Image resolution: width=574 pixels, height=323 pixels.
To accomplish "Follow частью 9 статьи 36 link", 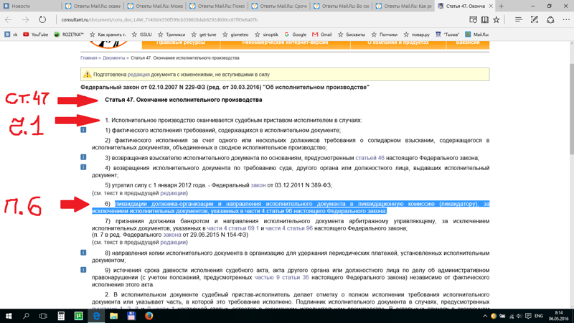I will coord(281,278).
